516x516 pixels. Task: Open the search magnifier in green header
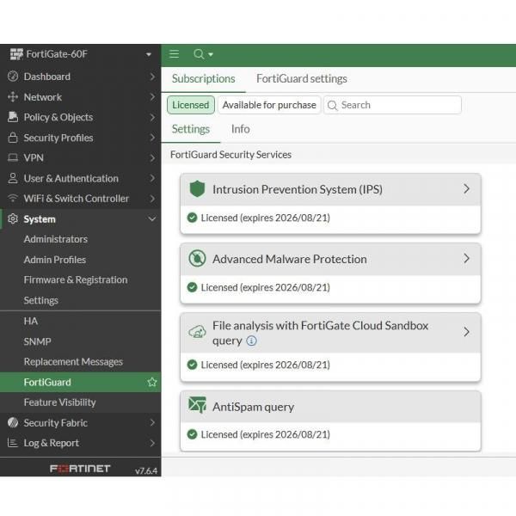point(200,54)
